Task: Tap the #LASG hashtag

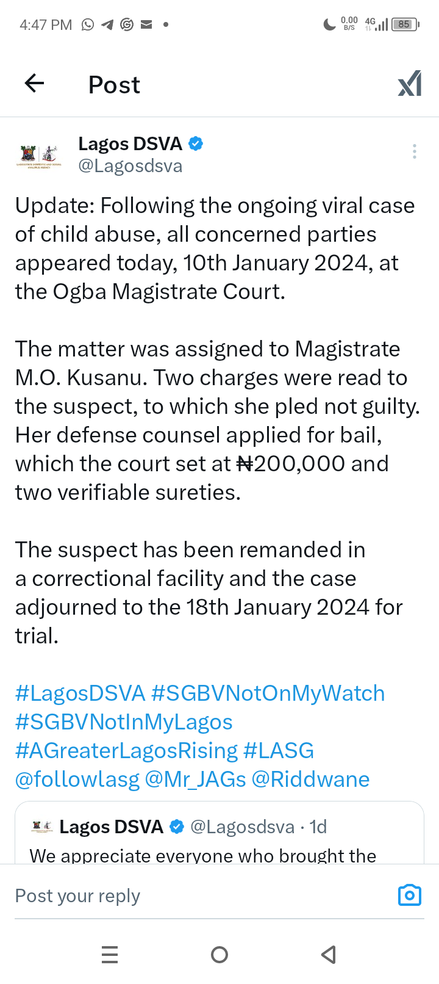Action: click(x=279, y=751)
